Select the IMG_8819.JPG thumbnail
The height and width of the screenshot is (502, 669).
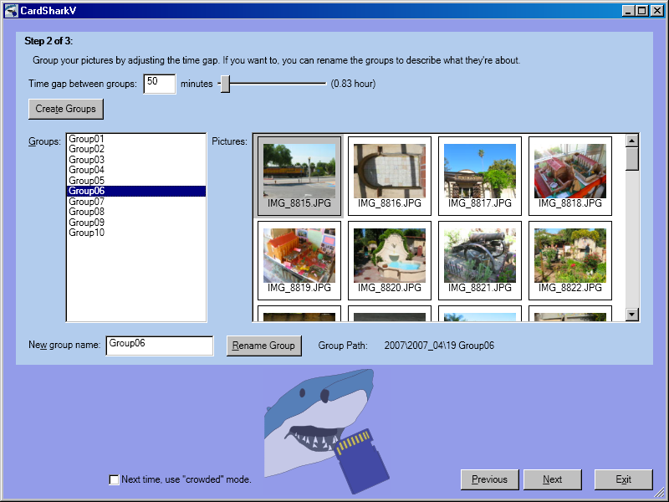click(x=299, y=260)
